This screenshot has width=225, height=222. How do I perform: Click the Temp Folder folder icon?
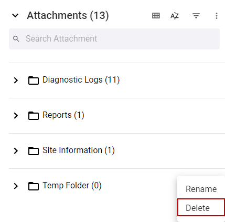coord(34,186)
